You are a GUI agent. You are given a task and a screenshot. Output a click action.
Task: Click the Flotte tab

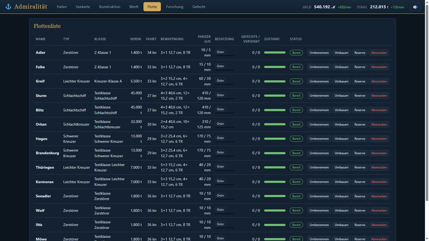(x=152, y=7)
